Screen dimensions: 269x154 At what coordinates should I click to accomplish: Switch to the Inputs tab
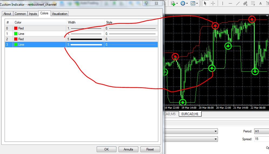33,14
